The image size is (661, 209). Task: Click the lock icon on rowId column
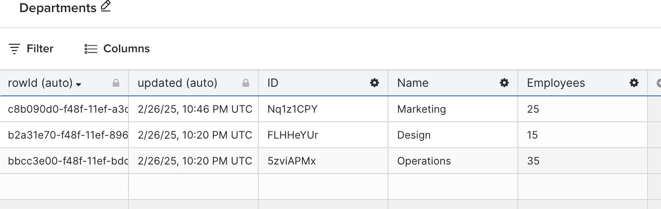click(116, 83)
